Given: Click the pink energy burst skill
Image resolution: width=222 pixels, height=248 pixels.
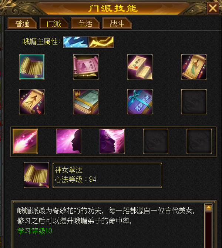Looking at the screenshot, I should 25,141.
